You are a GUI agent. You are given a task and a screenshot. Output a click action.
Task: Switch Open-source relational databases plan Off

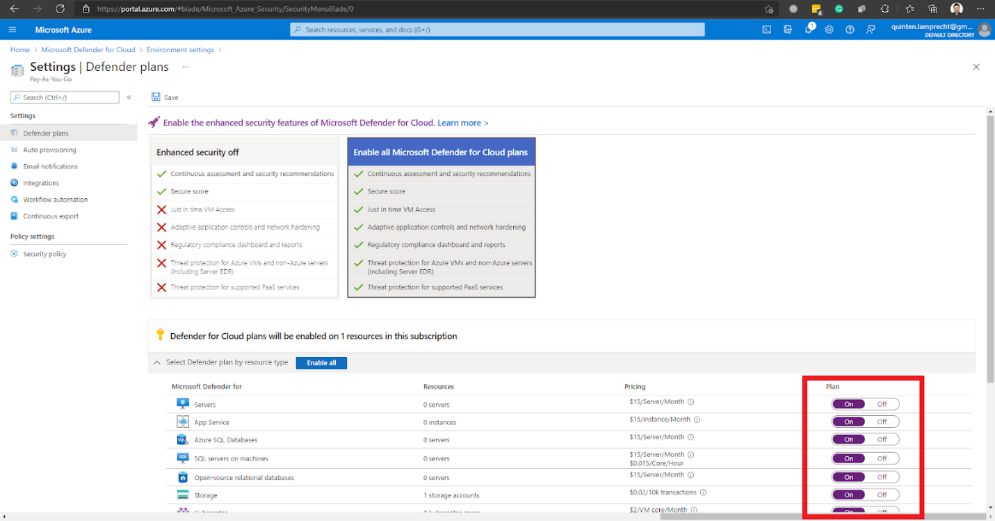pos(882,477)
